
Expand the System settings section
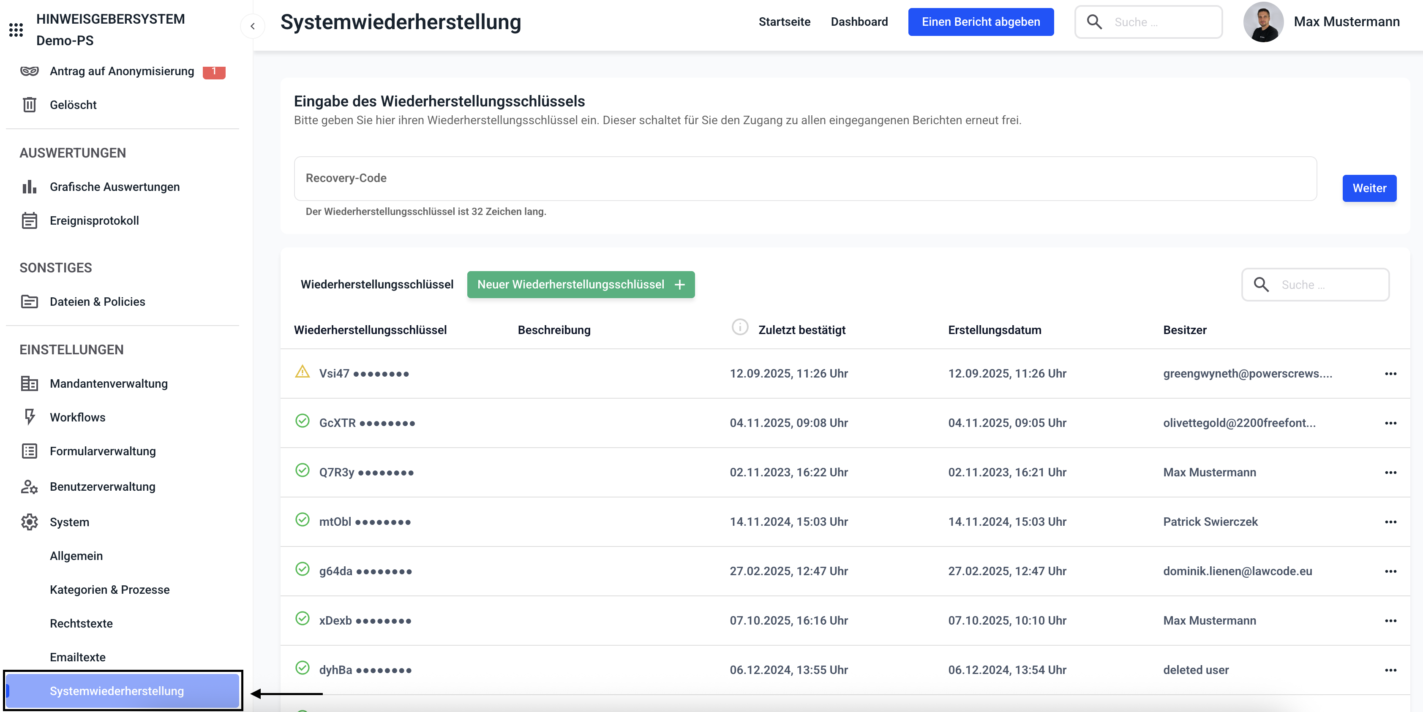point(69,522)
